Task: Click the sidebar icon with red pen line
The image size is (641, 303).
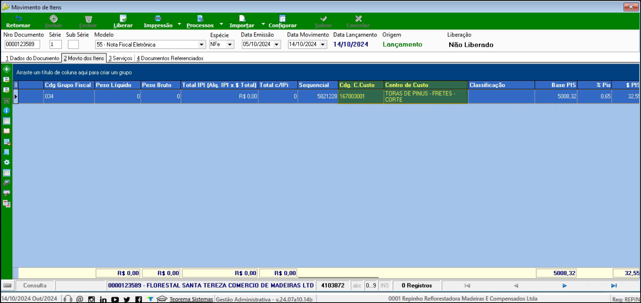Action: pyautogui.click(x=7, y=193)
